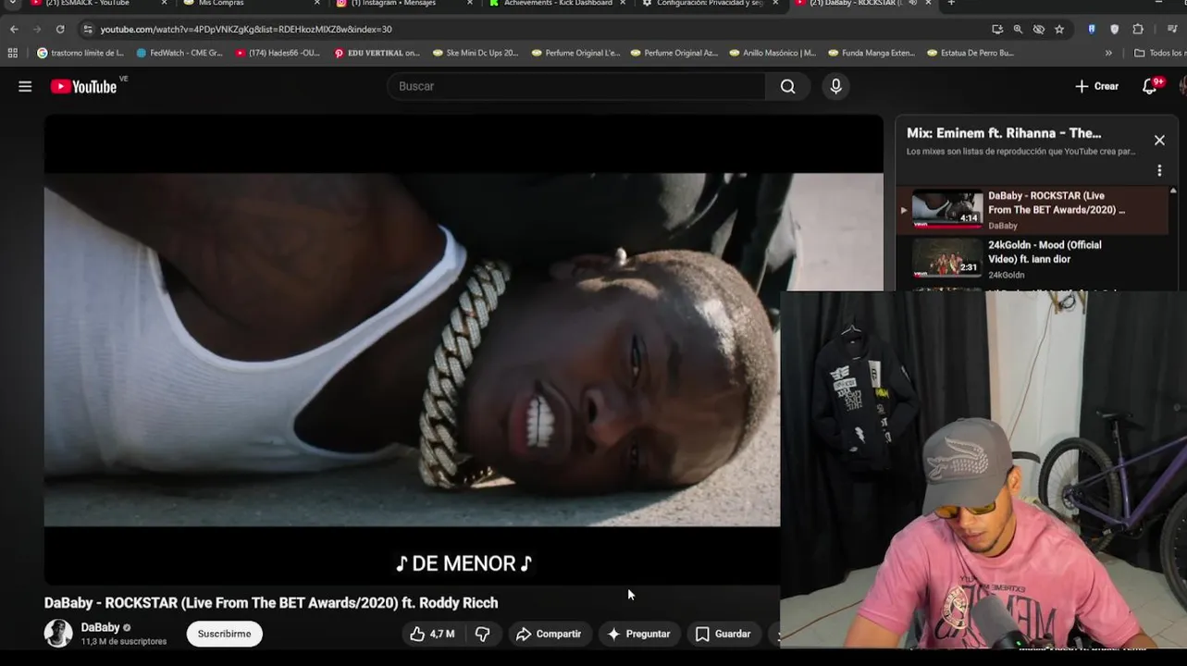Click the mix panel scrollbar up arrow
The height and width of the screenshot is (666, 1187).
pos(1173,191)
